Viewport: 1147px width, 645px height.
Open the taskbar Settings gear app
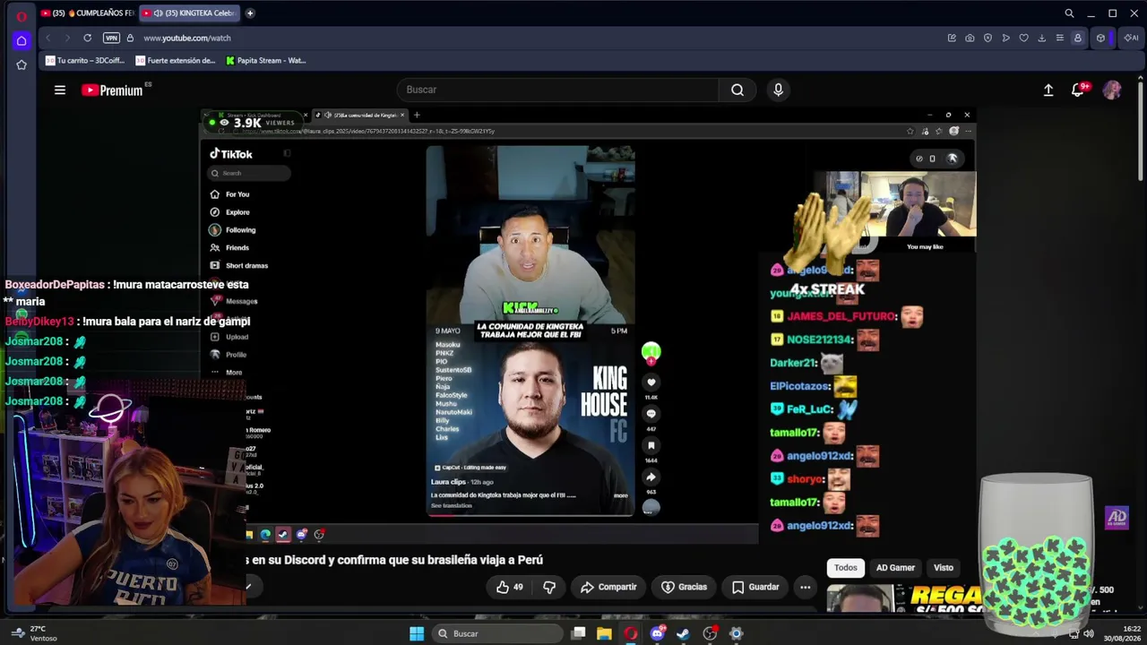coord(736,633)
